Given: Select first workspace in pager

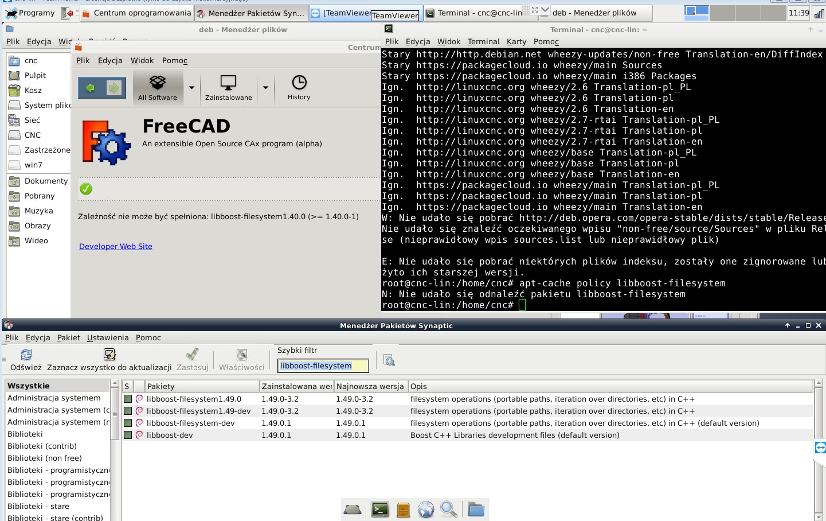Looking at the screenshot, I should [697, 13].
